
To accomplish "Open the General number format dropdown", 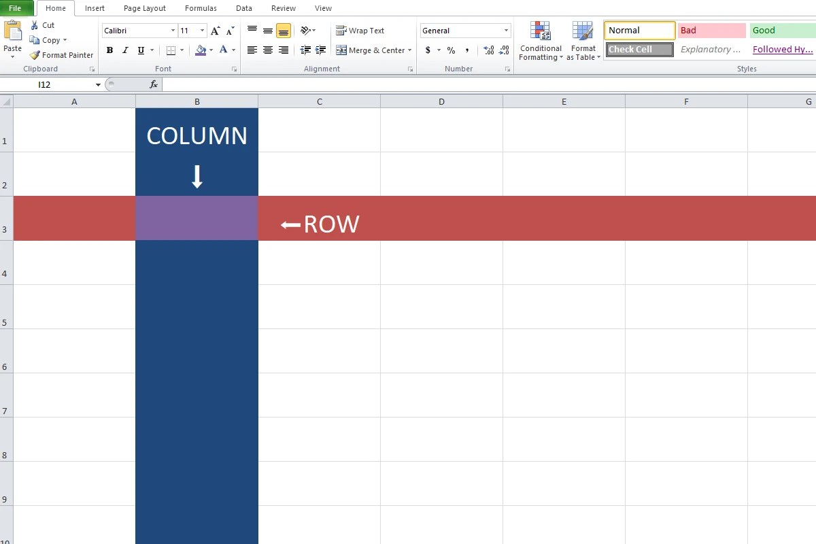I will click(506, 30).
